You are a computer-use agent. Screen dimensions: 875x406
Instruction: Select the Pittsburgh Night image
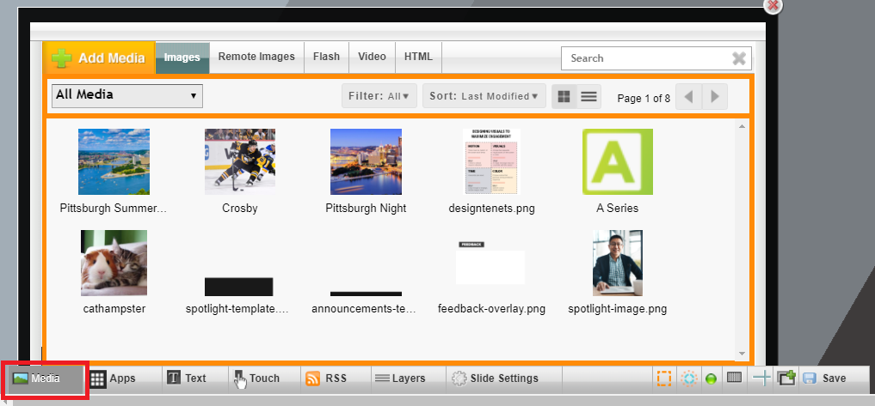(366, 161)
